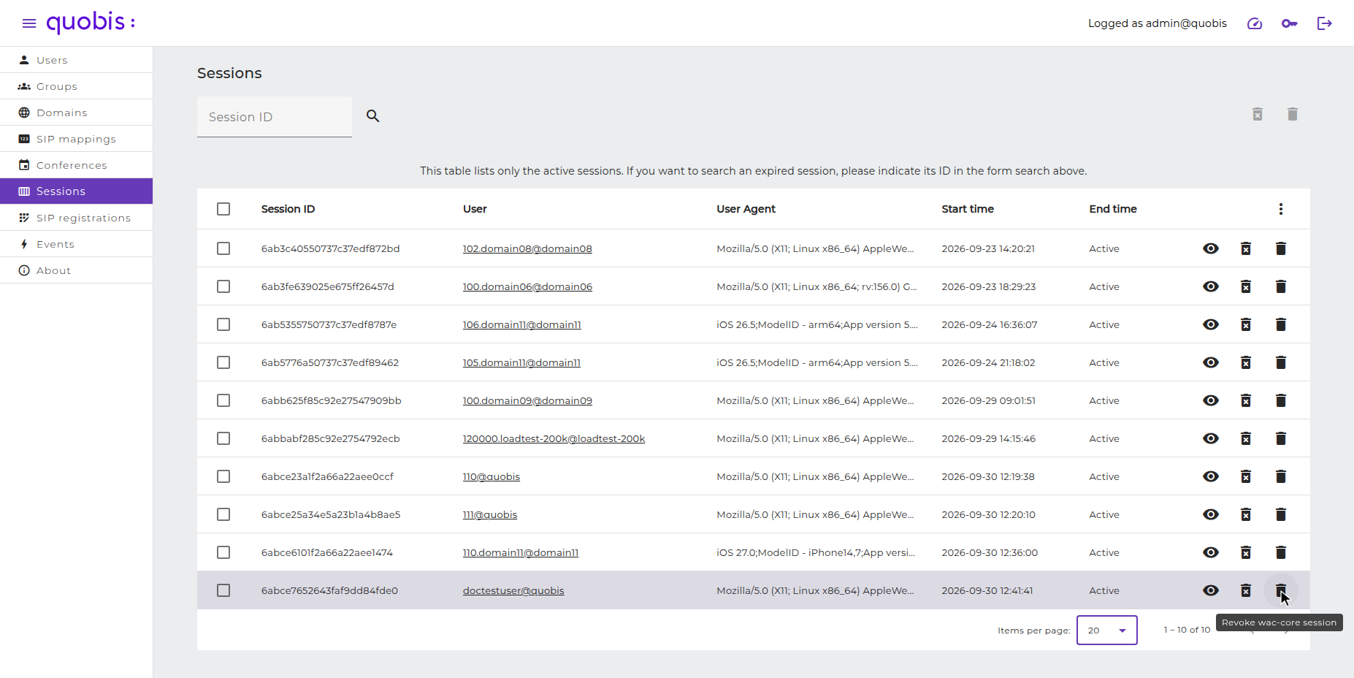Open the 100.domain09@domain09 user link
Viewport: 1354px width, 678px height.
527,401
